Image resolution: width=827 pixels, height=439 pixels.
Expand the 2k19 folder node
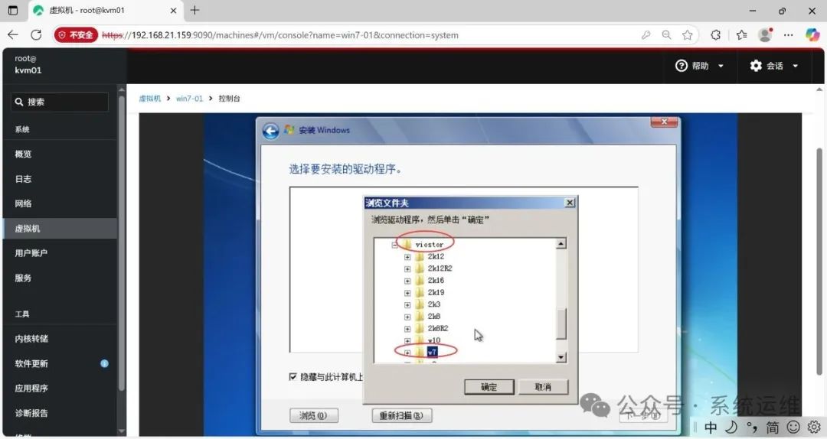pyautogui.click(x=407, y=293)
